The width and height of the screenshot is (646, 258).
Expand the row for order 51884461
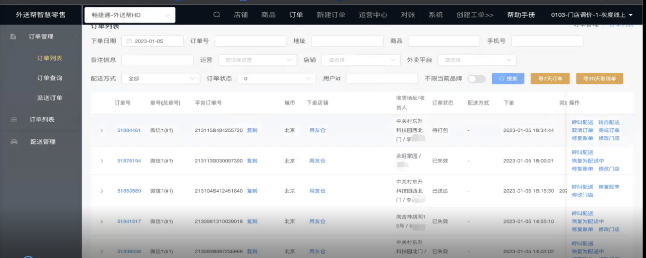tap(102, 131)
